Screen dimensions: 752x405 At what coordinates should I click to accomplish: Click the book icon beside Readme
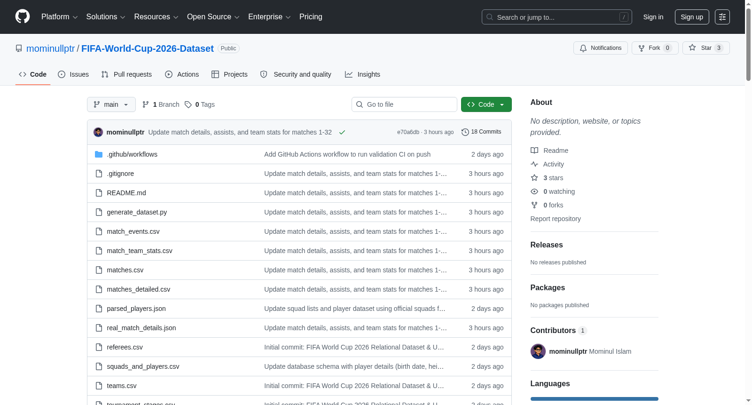pyautogui.click(x=534, y=151)
